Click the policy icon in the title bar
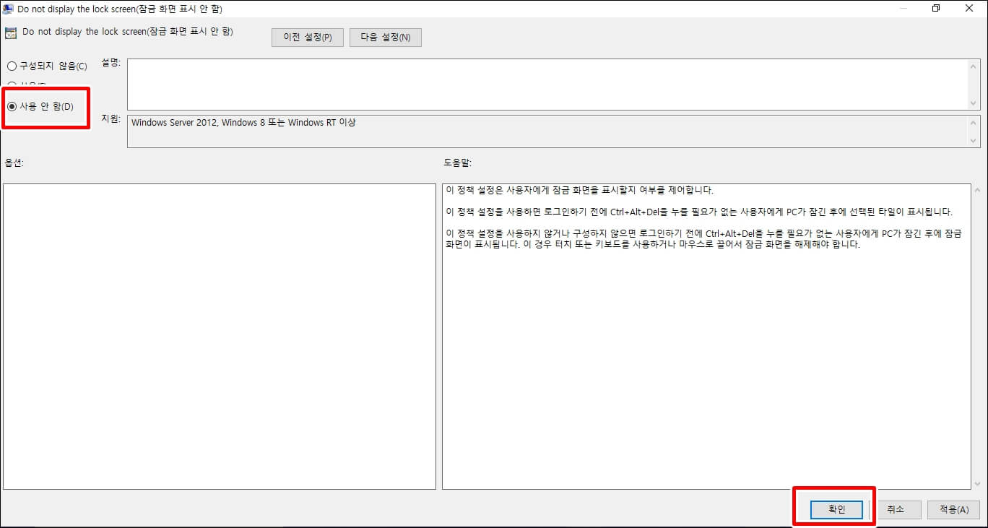 [9, 9]
